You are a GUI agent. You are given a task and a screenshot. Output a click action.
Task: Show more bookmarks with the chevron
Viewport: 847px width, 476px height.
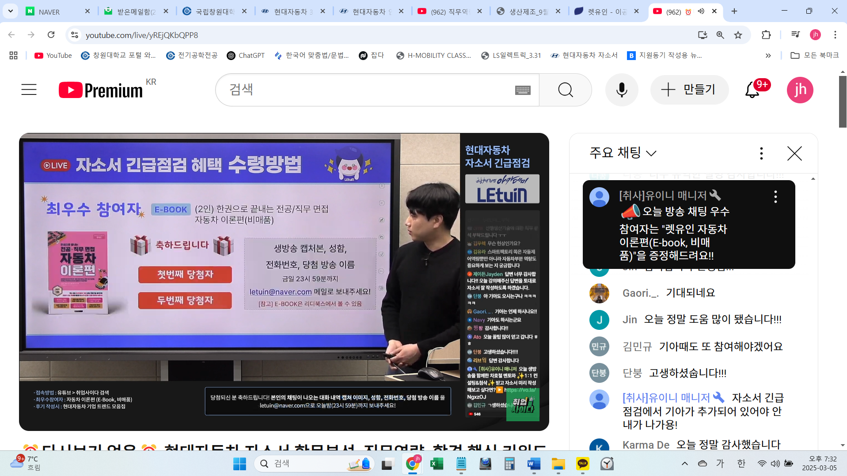768,56
